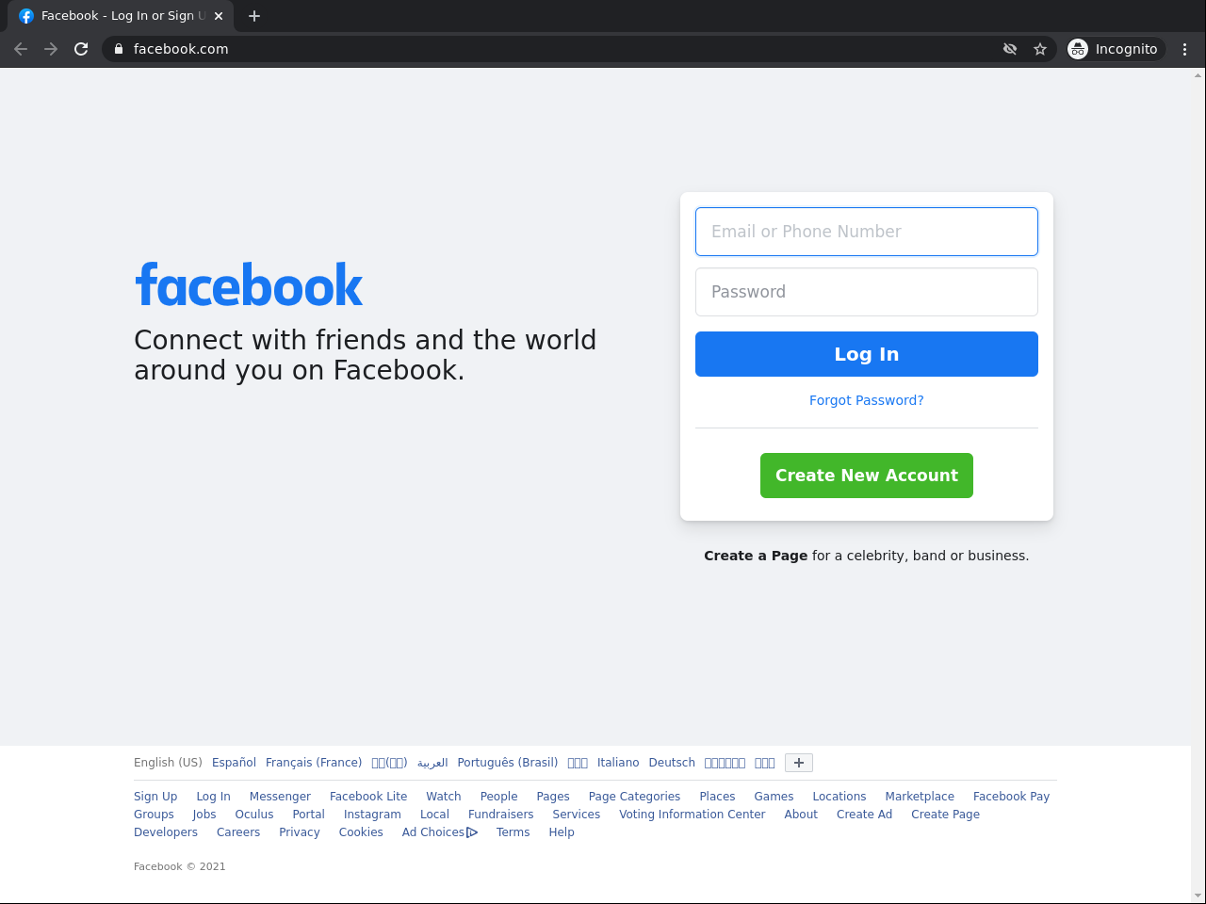1206x904 pixels.
Task: Open the Log In footer link
Action: (x=213, y=797)
